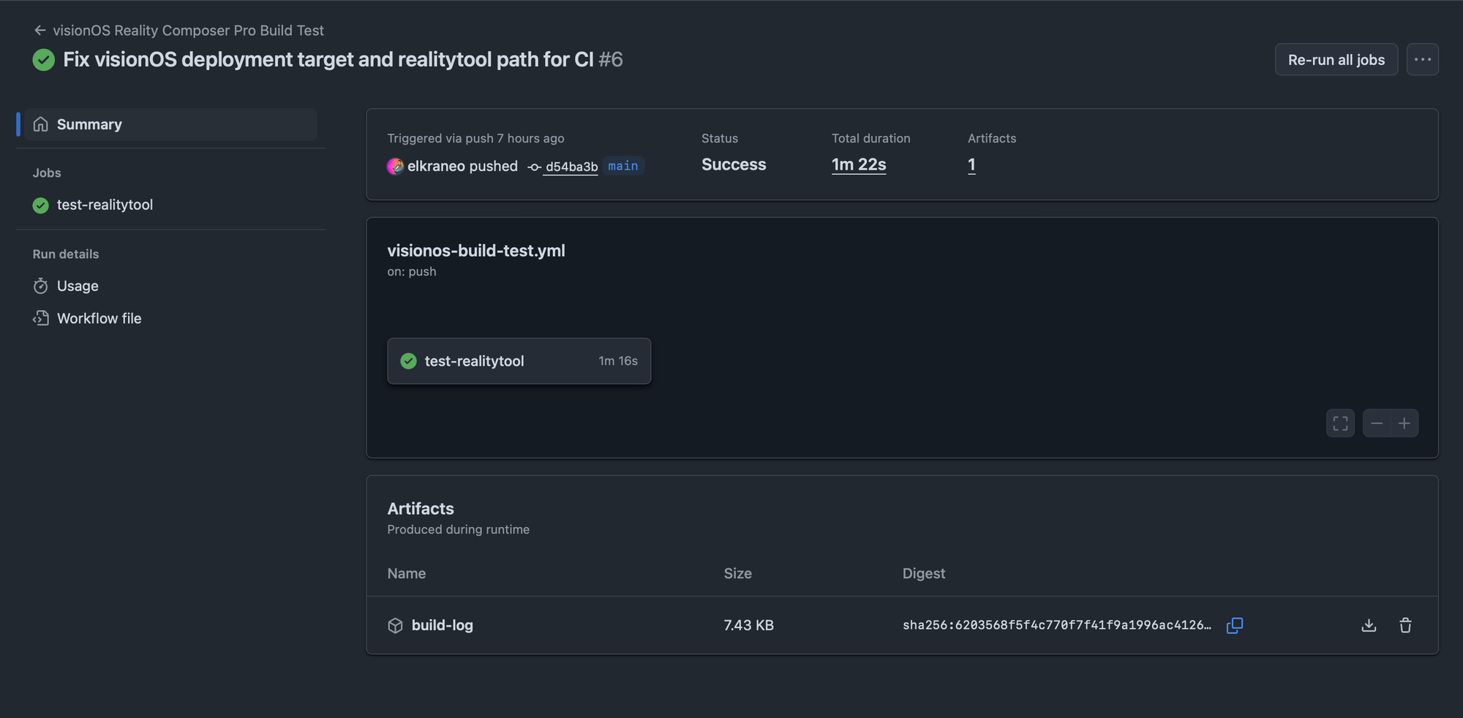
Task: Open the three-dots run options menu
Action: (1422, 59)
